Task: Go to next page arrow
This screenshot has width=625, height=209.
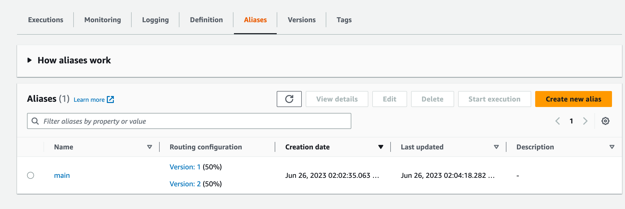Action: coord(585,121)
